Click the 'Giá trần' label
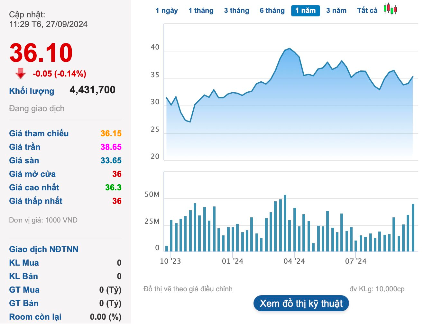Screen dimensions: 424x328 (25, 147)
